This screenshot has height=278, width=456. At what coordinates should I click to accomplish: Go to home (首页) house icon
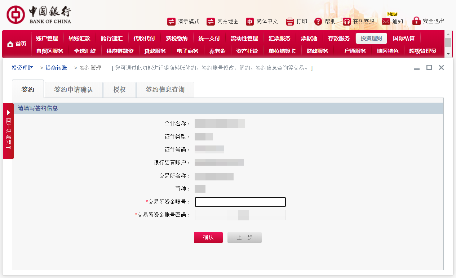coord(10,44)
